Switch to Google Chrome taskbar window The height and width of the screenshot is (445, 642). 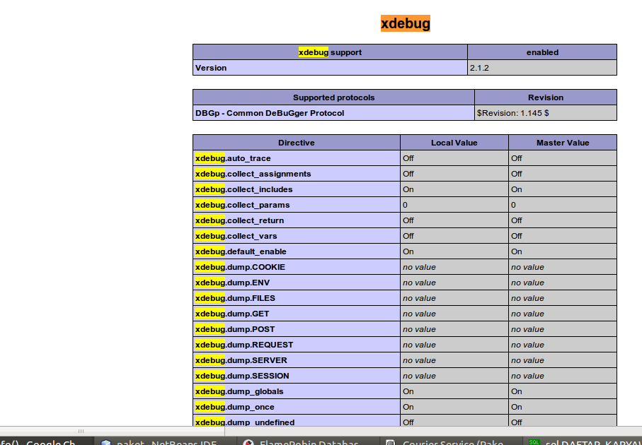pyautogui.click(x=46, y=441)
